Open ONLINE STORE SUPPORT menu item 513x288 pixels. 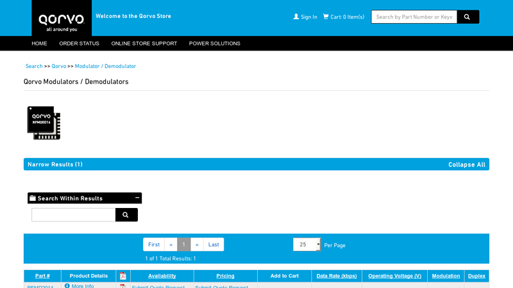point(144,44)
